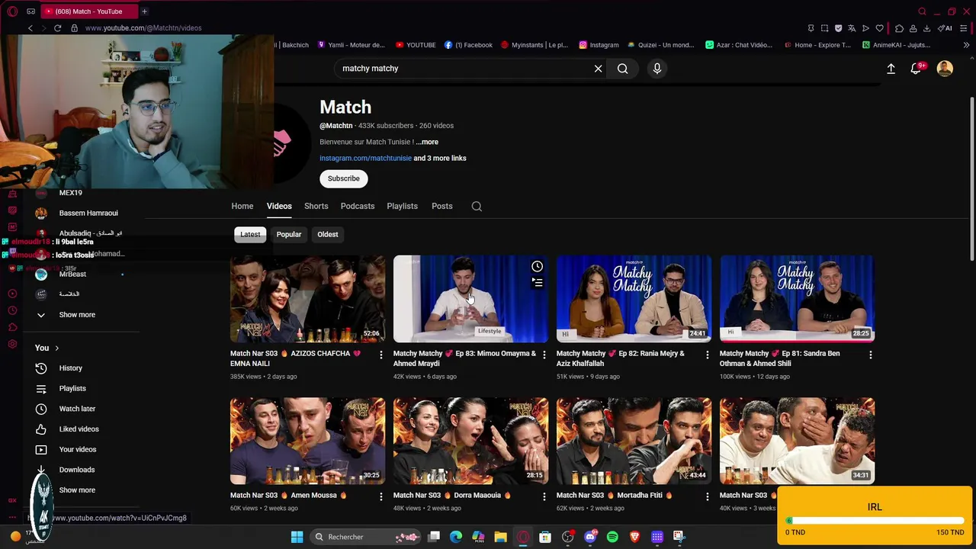The height and width of the screenshot is (549, 976).
Task: Play Ep 81 Sandra Ben Othman thumbnail
Action: [x=797, y=299]
